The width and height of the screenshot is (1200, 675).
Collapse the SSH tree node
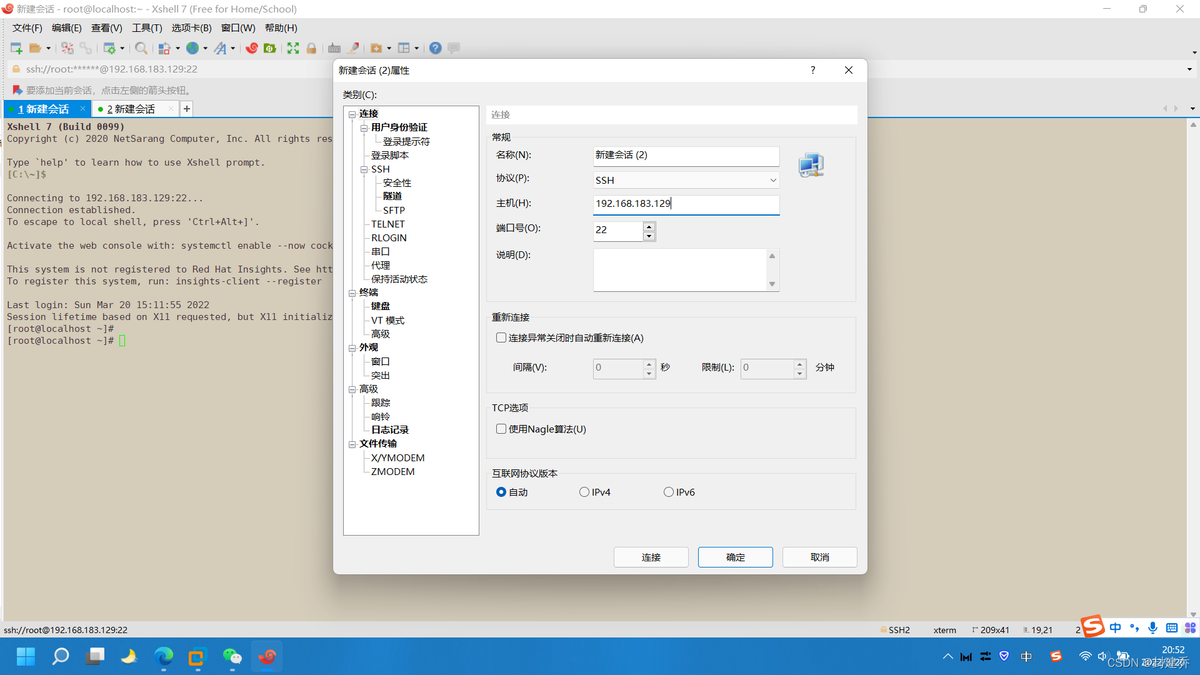(x=364, y=169)
